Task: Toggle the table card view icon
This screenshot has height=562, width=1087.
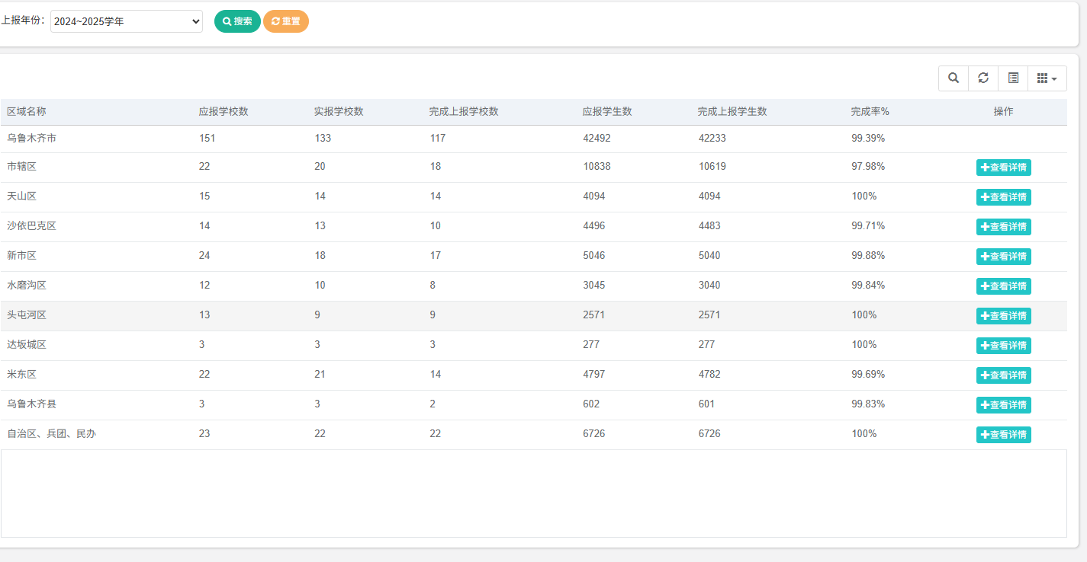Action: click(1013, 78)
